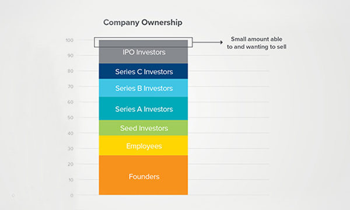Select the yellow Employees segment
The height and width of the screenshot is (210, 350).
tap(143, 145)
